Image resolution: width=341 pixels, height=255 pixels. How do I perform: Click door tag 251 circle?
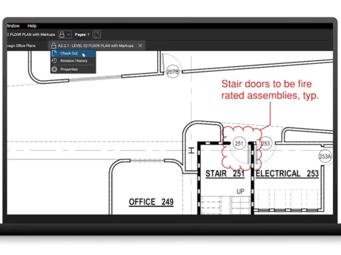(x=239, y=143)
